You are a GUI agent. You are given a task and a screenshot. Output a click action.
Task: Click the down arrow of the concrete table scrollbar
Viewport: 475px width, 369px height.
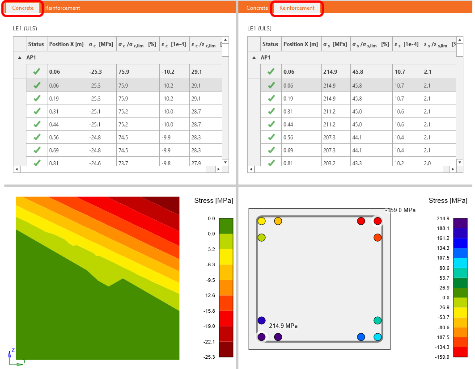pos(225,163)
